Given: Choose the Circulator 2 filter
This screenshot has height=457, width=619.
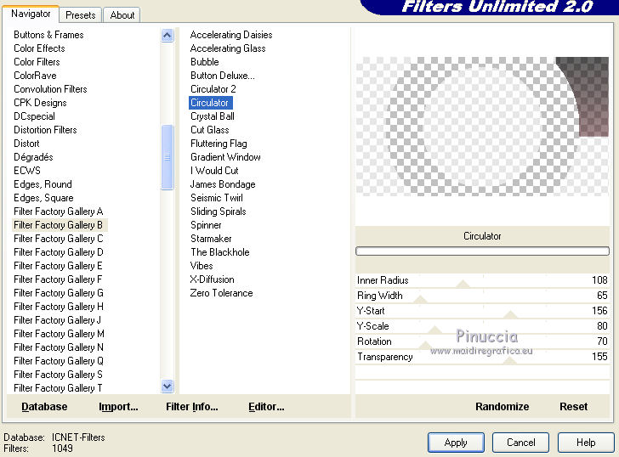Looking at the screenshot, I should pyautogui.click(x=213, y=89).
